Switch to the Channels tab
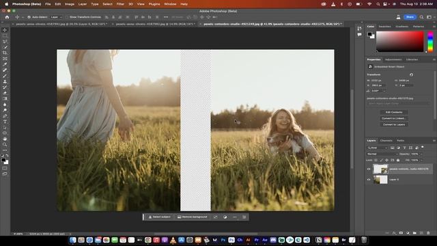Image resolution: width=437 pixels, height=246 pixels. click(x=386, y=141)
